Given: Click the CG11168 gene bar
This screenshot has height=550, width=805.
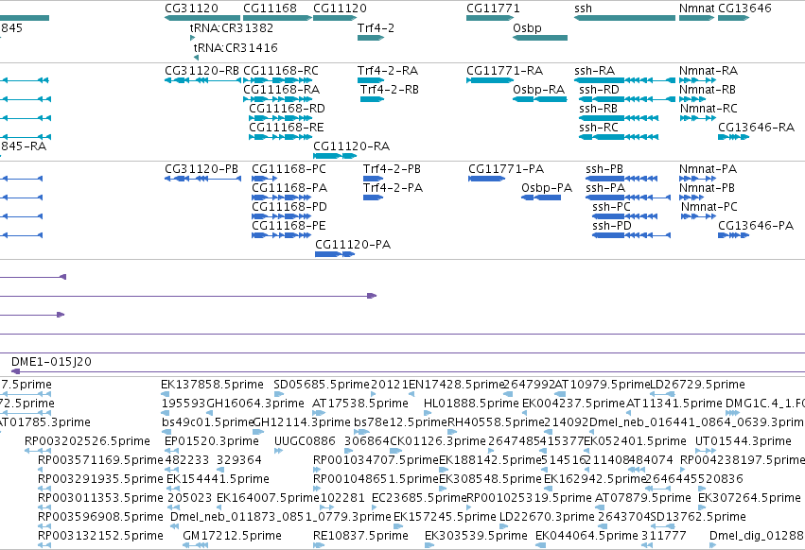Looking at the screenshot, I should 277,18.
